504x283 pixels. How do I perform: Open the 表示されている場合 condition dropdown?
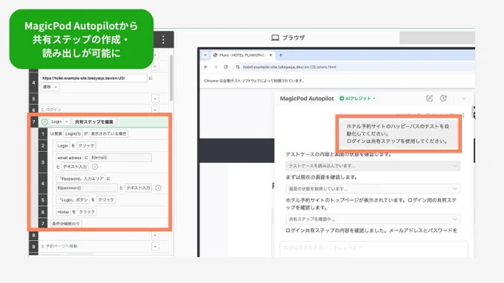pos(109,133)
